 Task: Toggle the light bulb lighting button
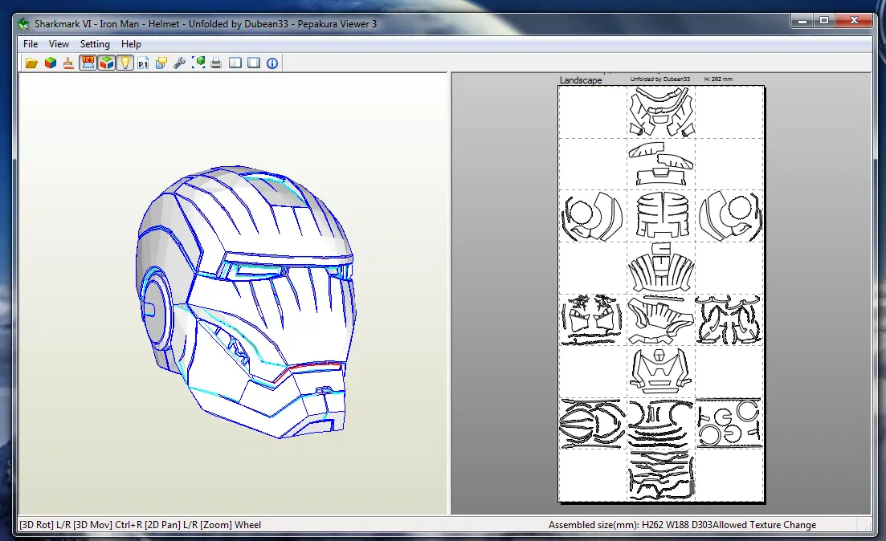pyautogui.click(x=125, y=63)
